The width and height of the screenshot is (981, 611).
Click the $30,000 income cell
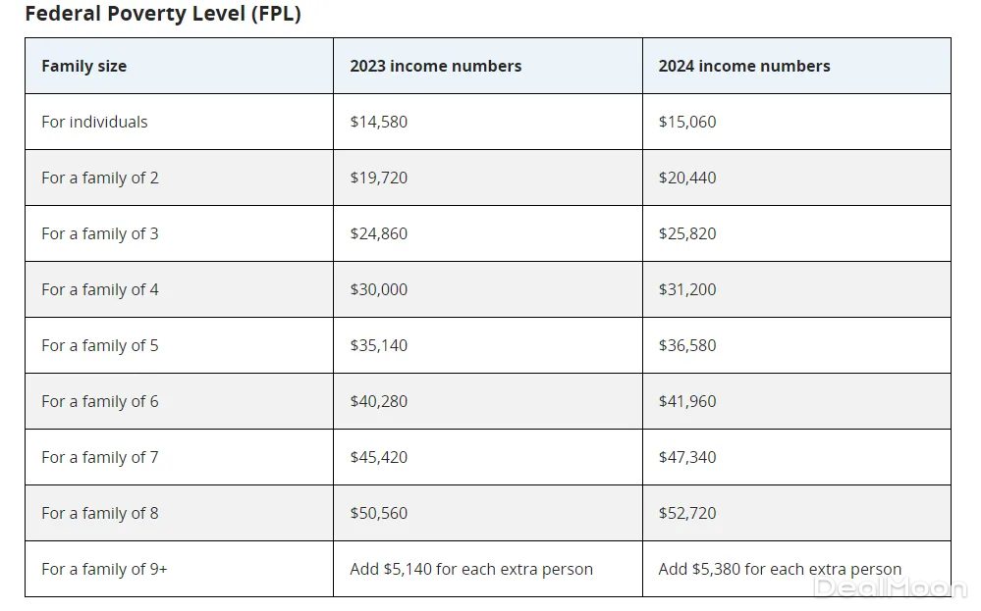pos(378,289)
